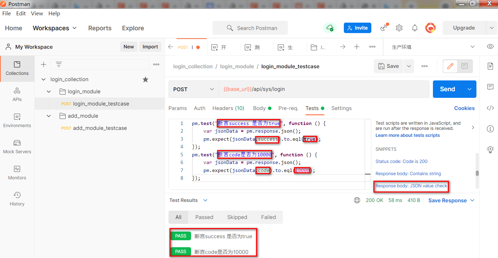Click the sync status cloud icon
Image resolution: width=498 pixels, height=258 pixels.
[330, 28]
